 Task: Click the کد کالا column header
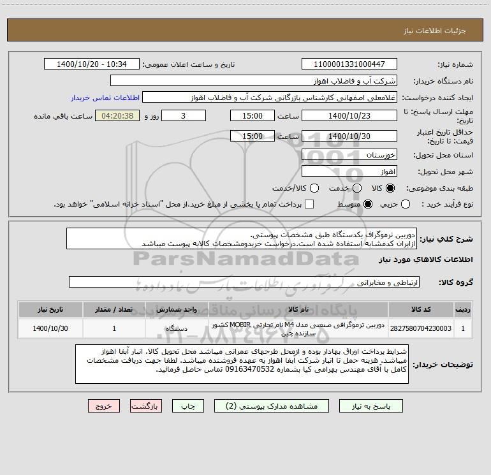click(x=421, y=309)
